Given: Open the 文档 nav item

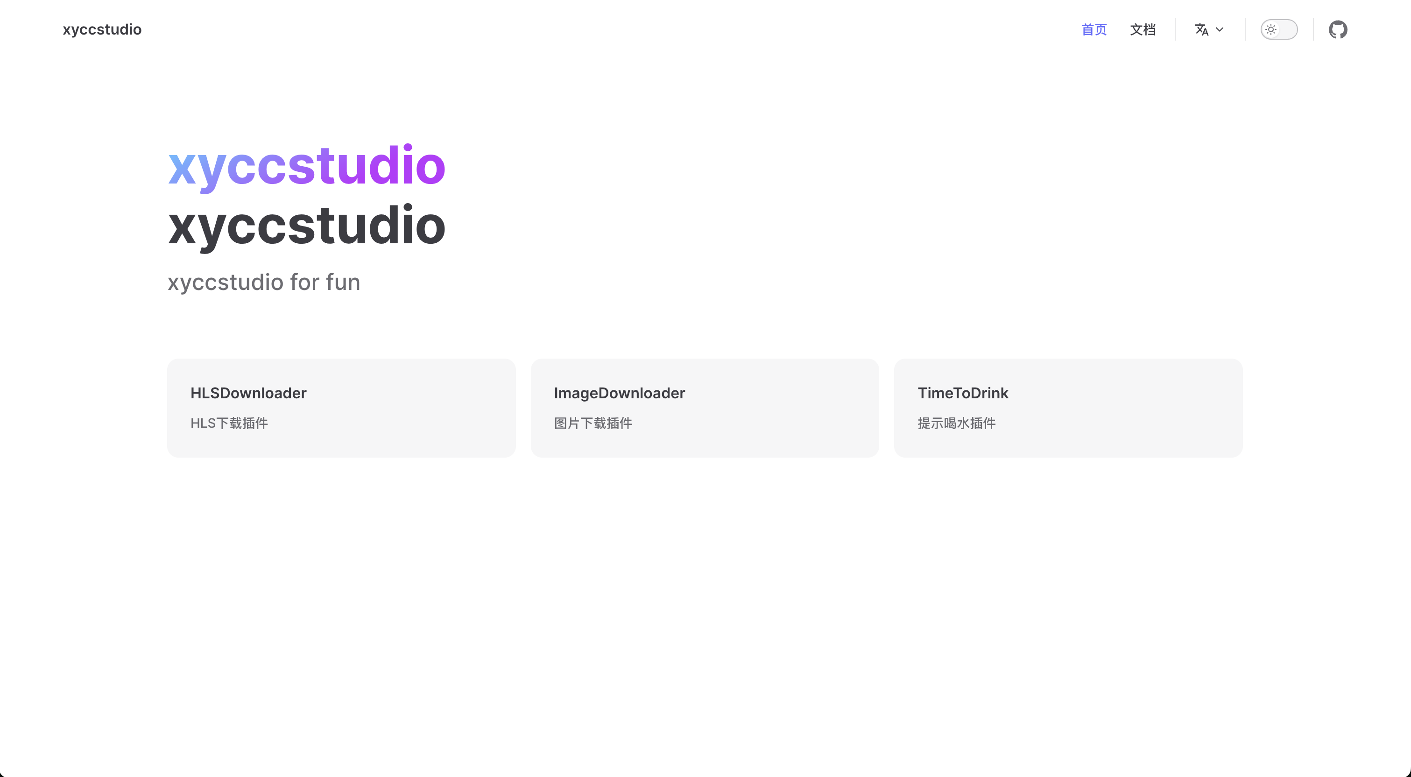Looking at the screenshot, I should pyautogui.click(x=1143, y=29).
